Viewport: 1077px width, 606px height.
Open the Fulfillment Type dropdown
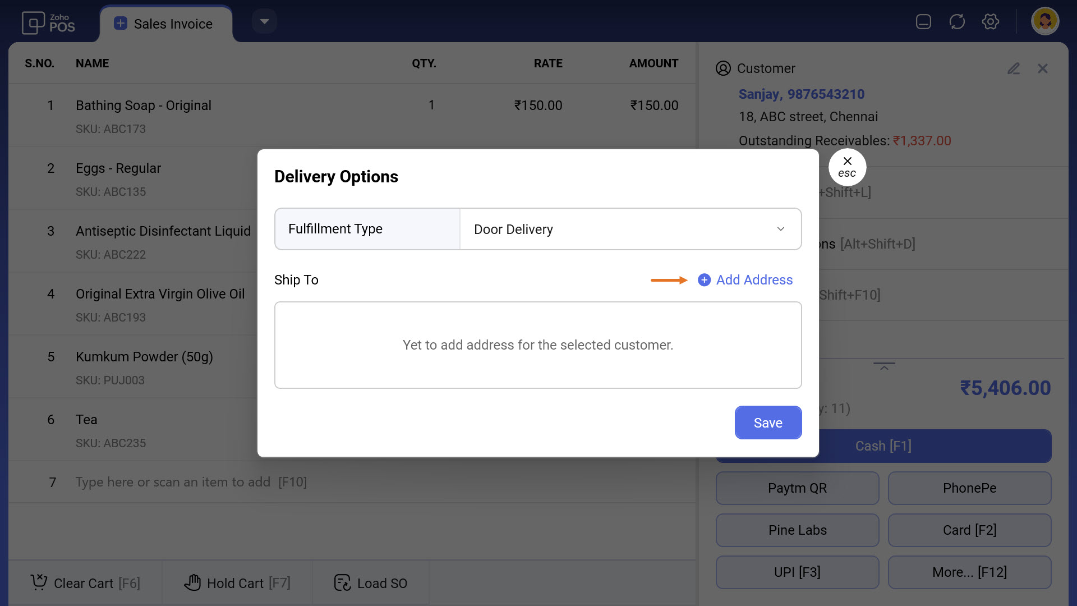[630, 229]
